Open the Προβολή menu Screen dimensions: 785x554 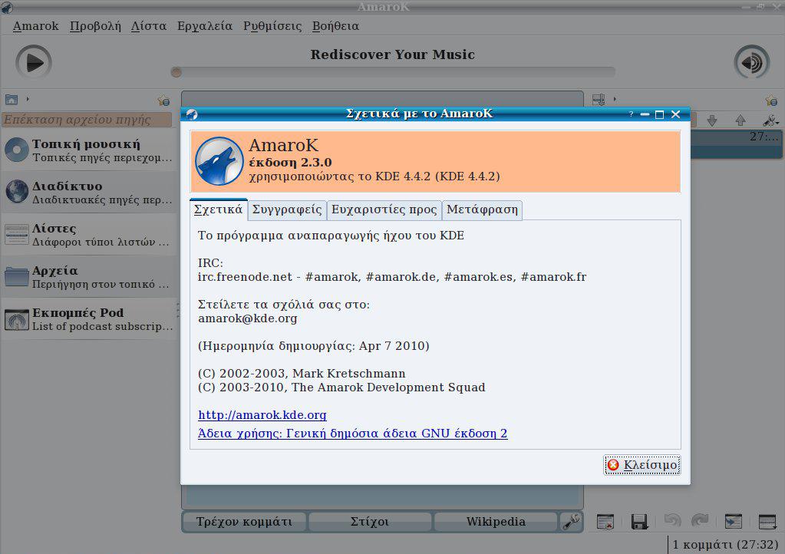click(x=95, y=26)
